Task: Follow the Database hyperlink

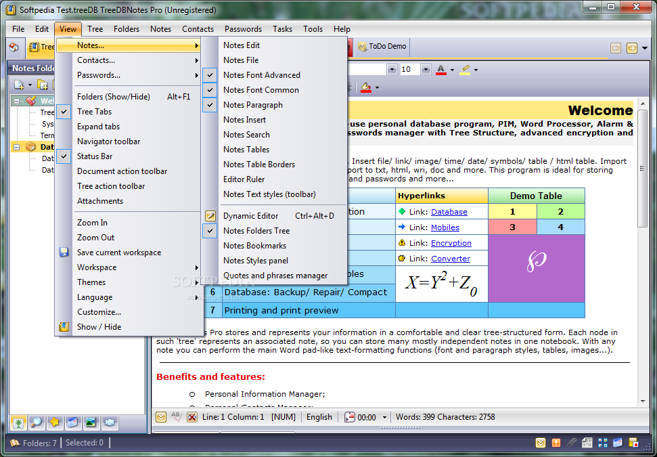Action: pyautogui.click(x=449, y=212)
